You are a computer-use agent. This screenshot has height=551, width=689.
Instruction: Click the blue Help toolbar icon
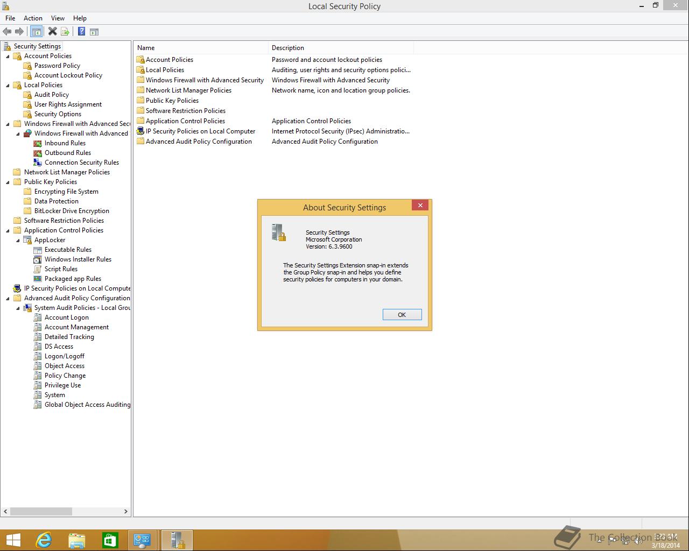pos(81,32)
